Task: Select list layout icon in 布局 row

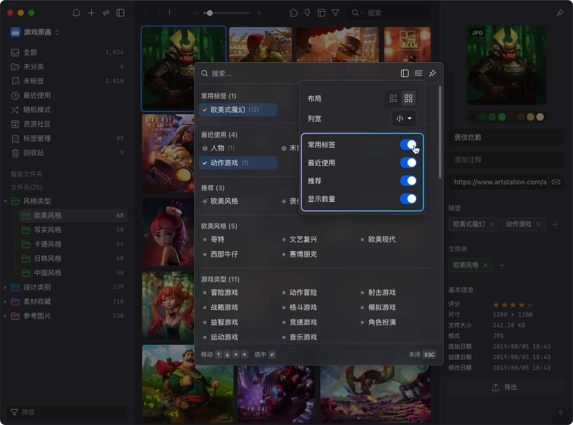Action: click(x=394, y=98)
